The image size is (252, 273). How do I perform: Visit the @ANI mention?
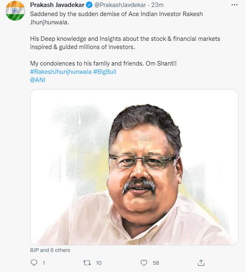38,80
